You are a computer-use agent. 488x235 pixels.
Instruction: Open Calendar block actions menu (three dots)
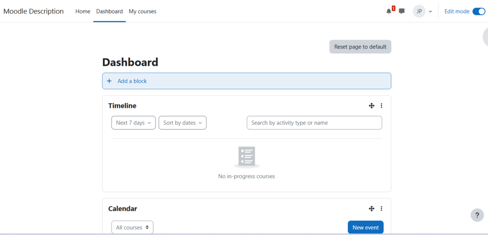tap(381, 209)
